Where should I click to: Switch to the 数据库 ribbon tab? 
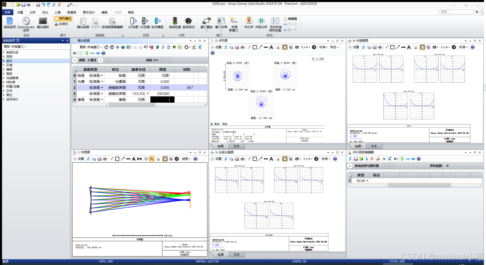point(72,12)
